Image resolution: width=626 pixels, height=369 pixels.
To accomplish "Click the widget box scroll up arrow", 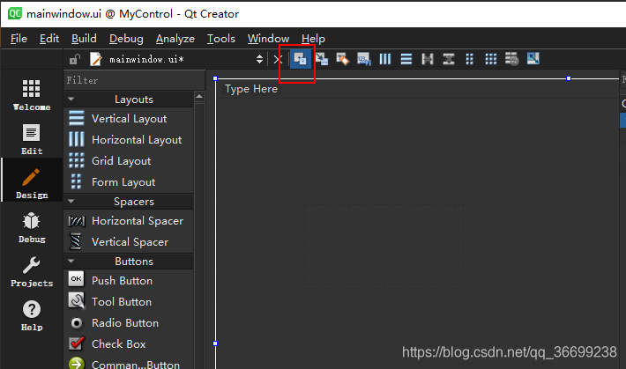I will 199,97.
